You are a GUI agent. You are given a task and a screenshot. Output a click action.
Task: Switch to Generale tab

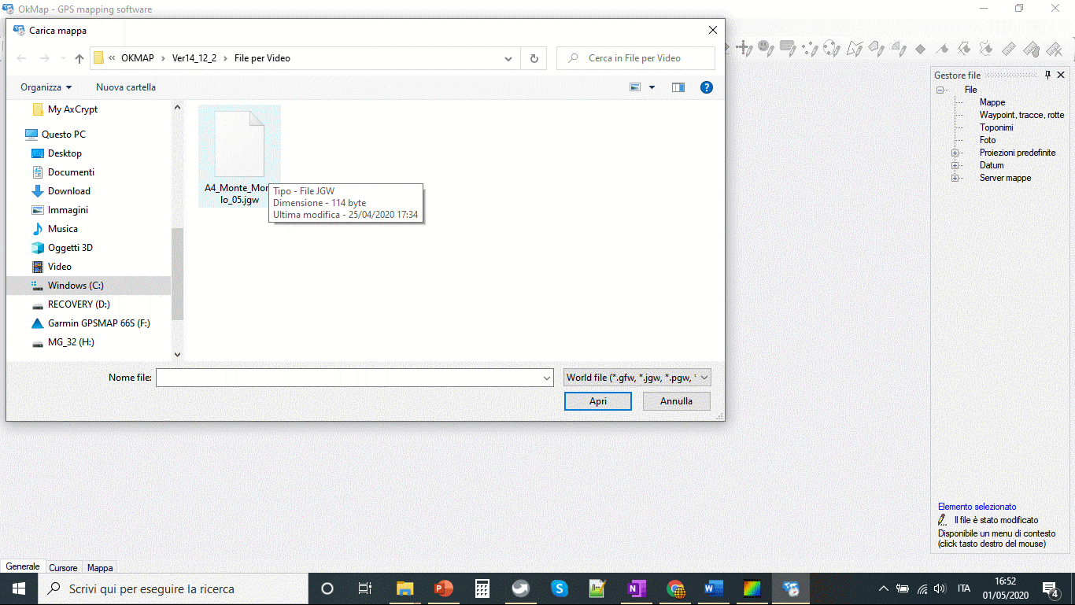(x=23, y=566)
